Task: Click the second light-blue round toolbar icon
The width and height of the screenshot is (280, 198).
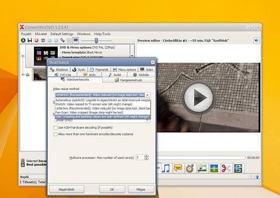Action: pyautogui.click(x=56, y=40)
